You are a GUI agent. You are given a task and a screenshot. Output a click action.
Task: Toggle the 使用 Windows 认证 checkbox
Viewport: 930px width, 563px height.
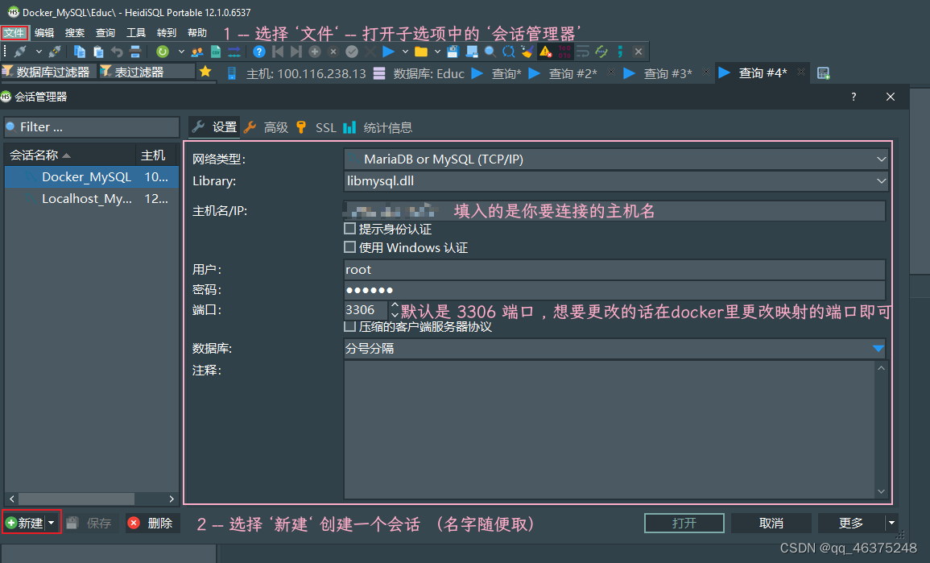(349, 247)
